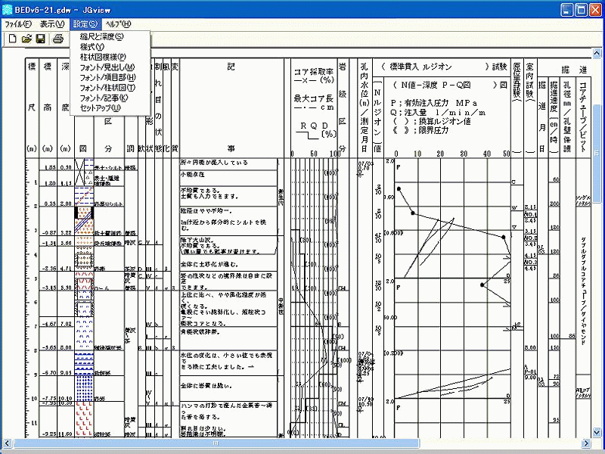Screen dimensions: 605x454
Task: Click the Open folder toolbar icon
Action: pyautogui.click(x=26, y=39)
